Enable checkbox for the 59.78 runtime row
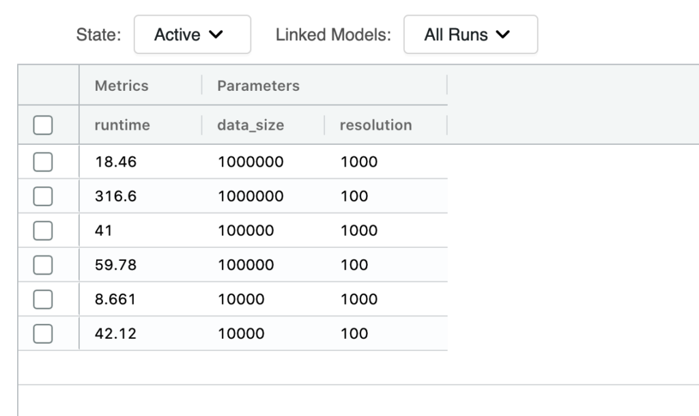The height and width of the screenshot is (416, 699). pos(43,265)
